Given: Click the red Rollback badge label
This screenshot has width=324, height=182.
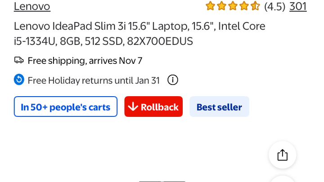Looking at the screenshot, I should click(x=159, y=107).
